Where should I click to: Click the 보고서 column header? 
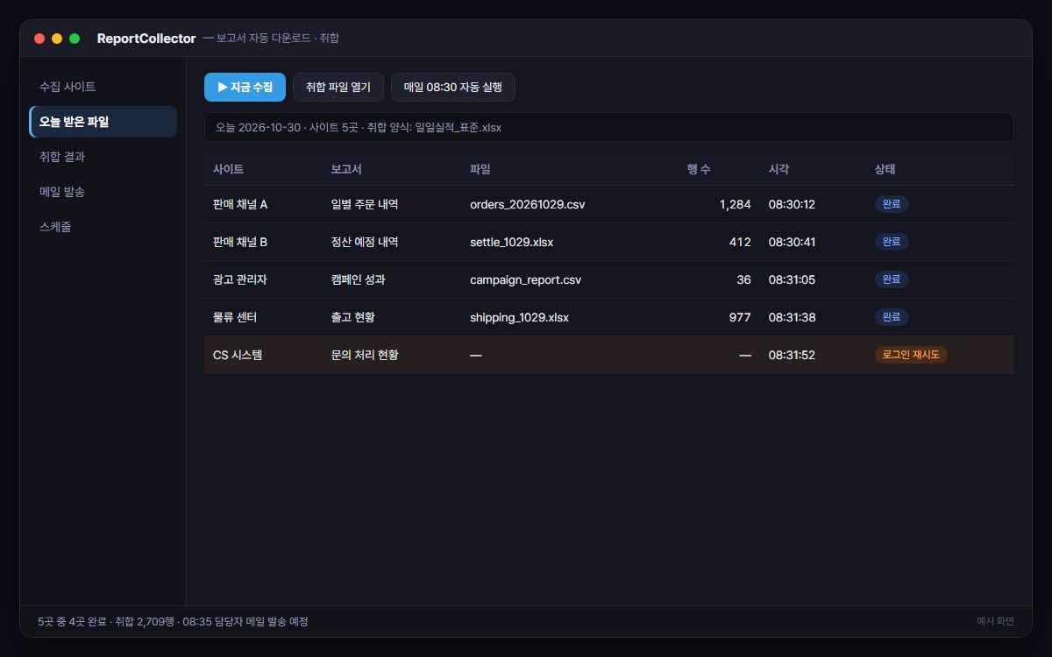346,169
